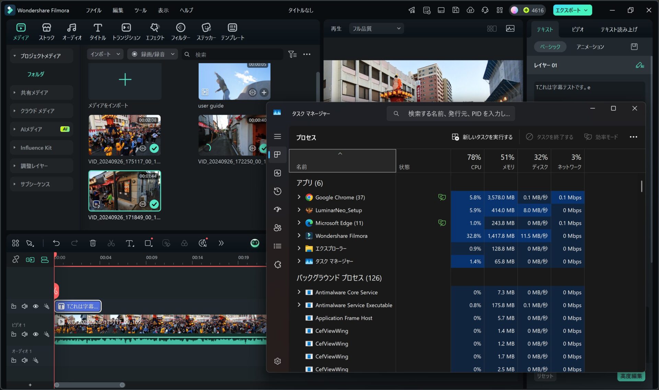This screenshot has width=659, height=390.
Task: Open Task Manager settings gear icon
Action: (278, 361)
